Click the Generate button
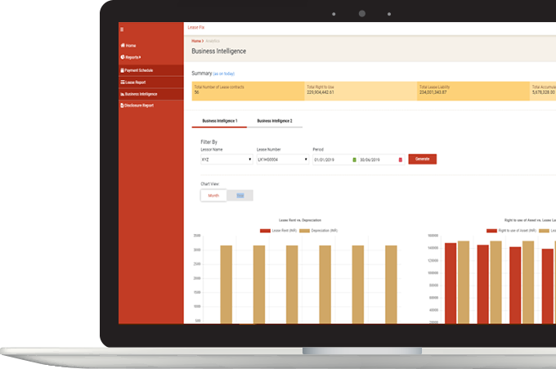The width and height of the screenshot is (556, 369). point(422,159)
